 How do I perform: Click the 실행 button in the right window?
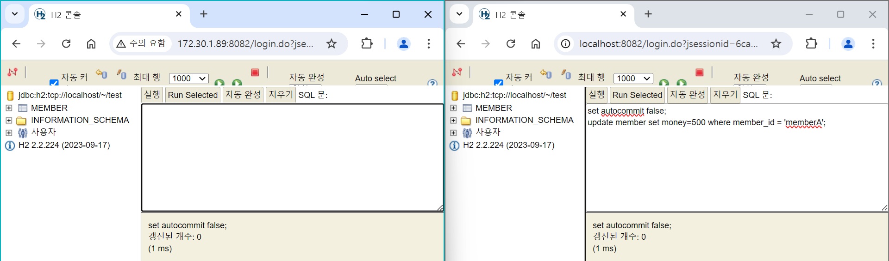[597, 95]
